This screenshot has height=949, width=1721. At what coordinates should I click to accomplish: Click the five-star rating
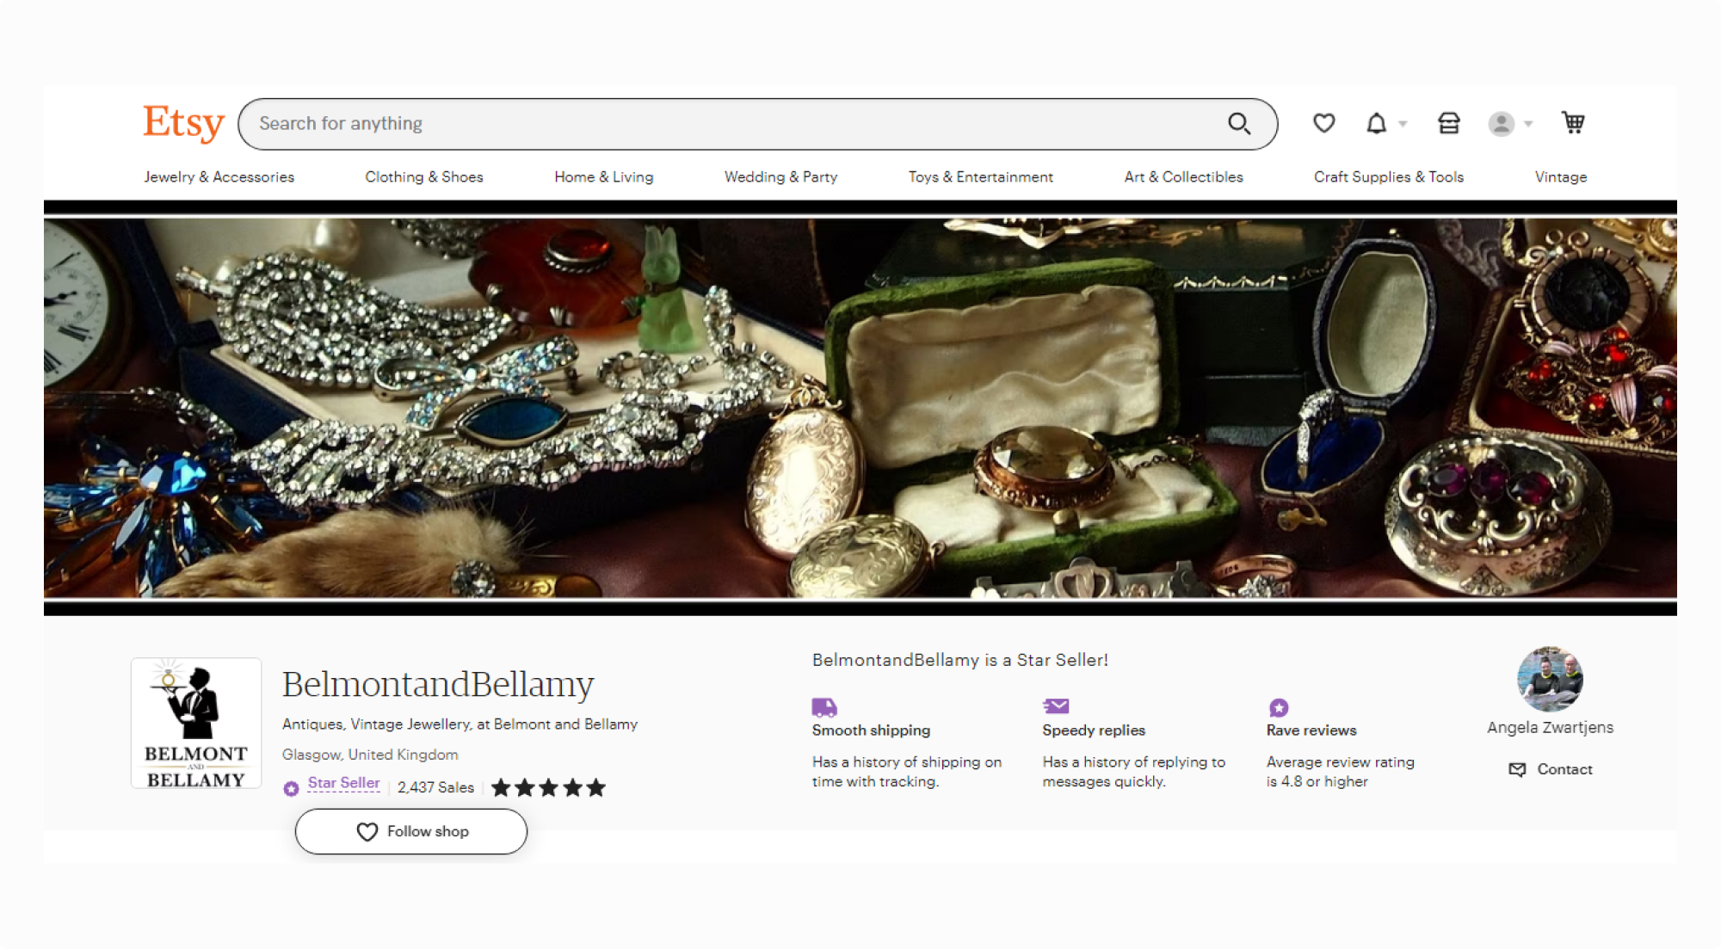tap(549, 787)
